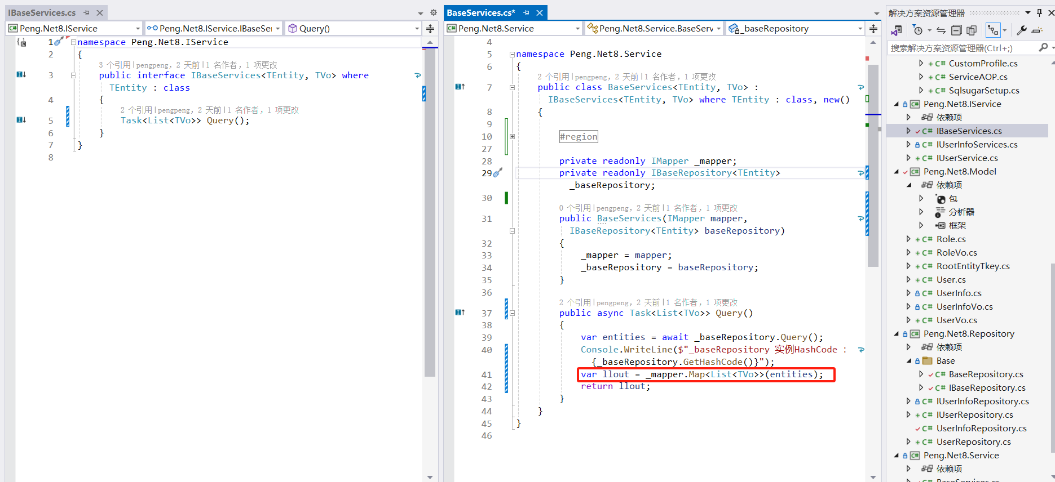Click inheritance margin icon on line 37
The image size is (1055, 482).
pos(460,312)
